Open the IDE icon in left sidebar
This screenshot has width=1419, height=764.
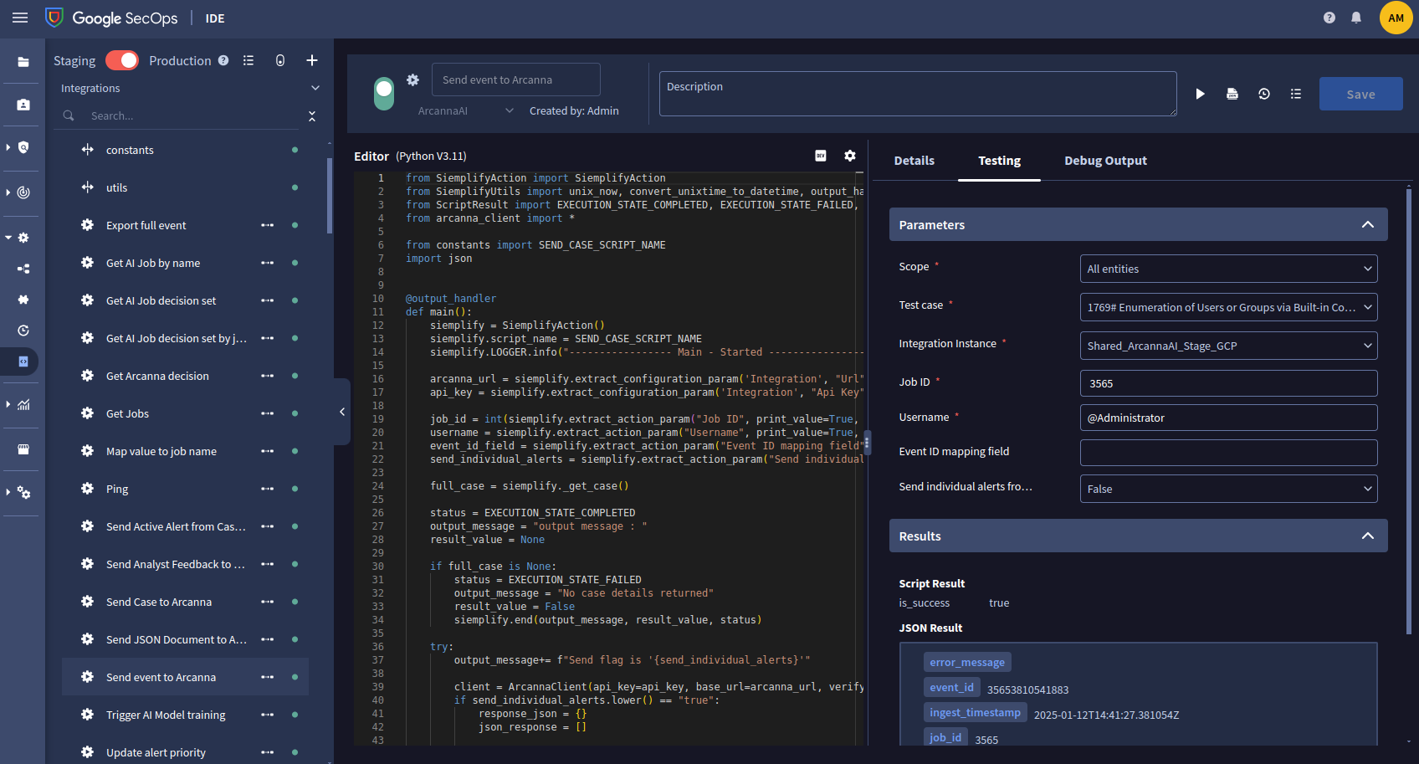(23, 361)
